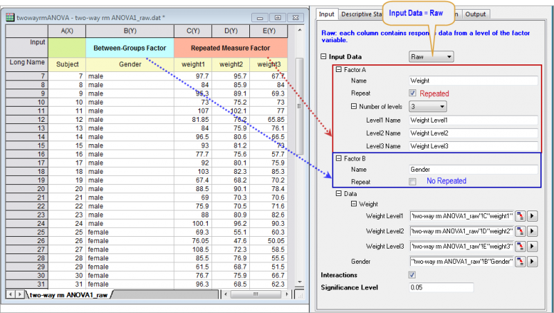Screen dimensions: 554x313
Task: Click range selector icon for Weight Level2
Action: pos(519,230)
